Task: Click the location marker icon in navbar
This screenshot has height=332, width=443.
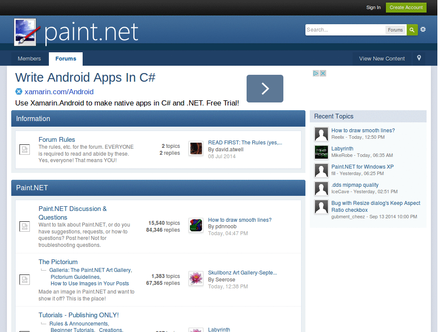Action: (419, 58)
